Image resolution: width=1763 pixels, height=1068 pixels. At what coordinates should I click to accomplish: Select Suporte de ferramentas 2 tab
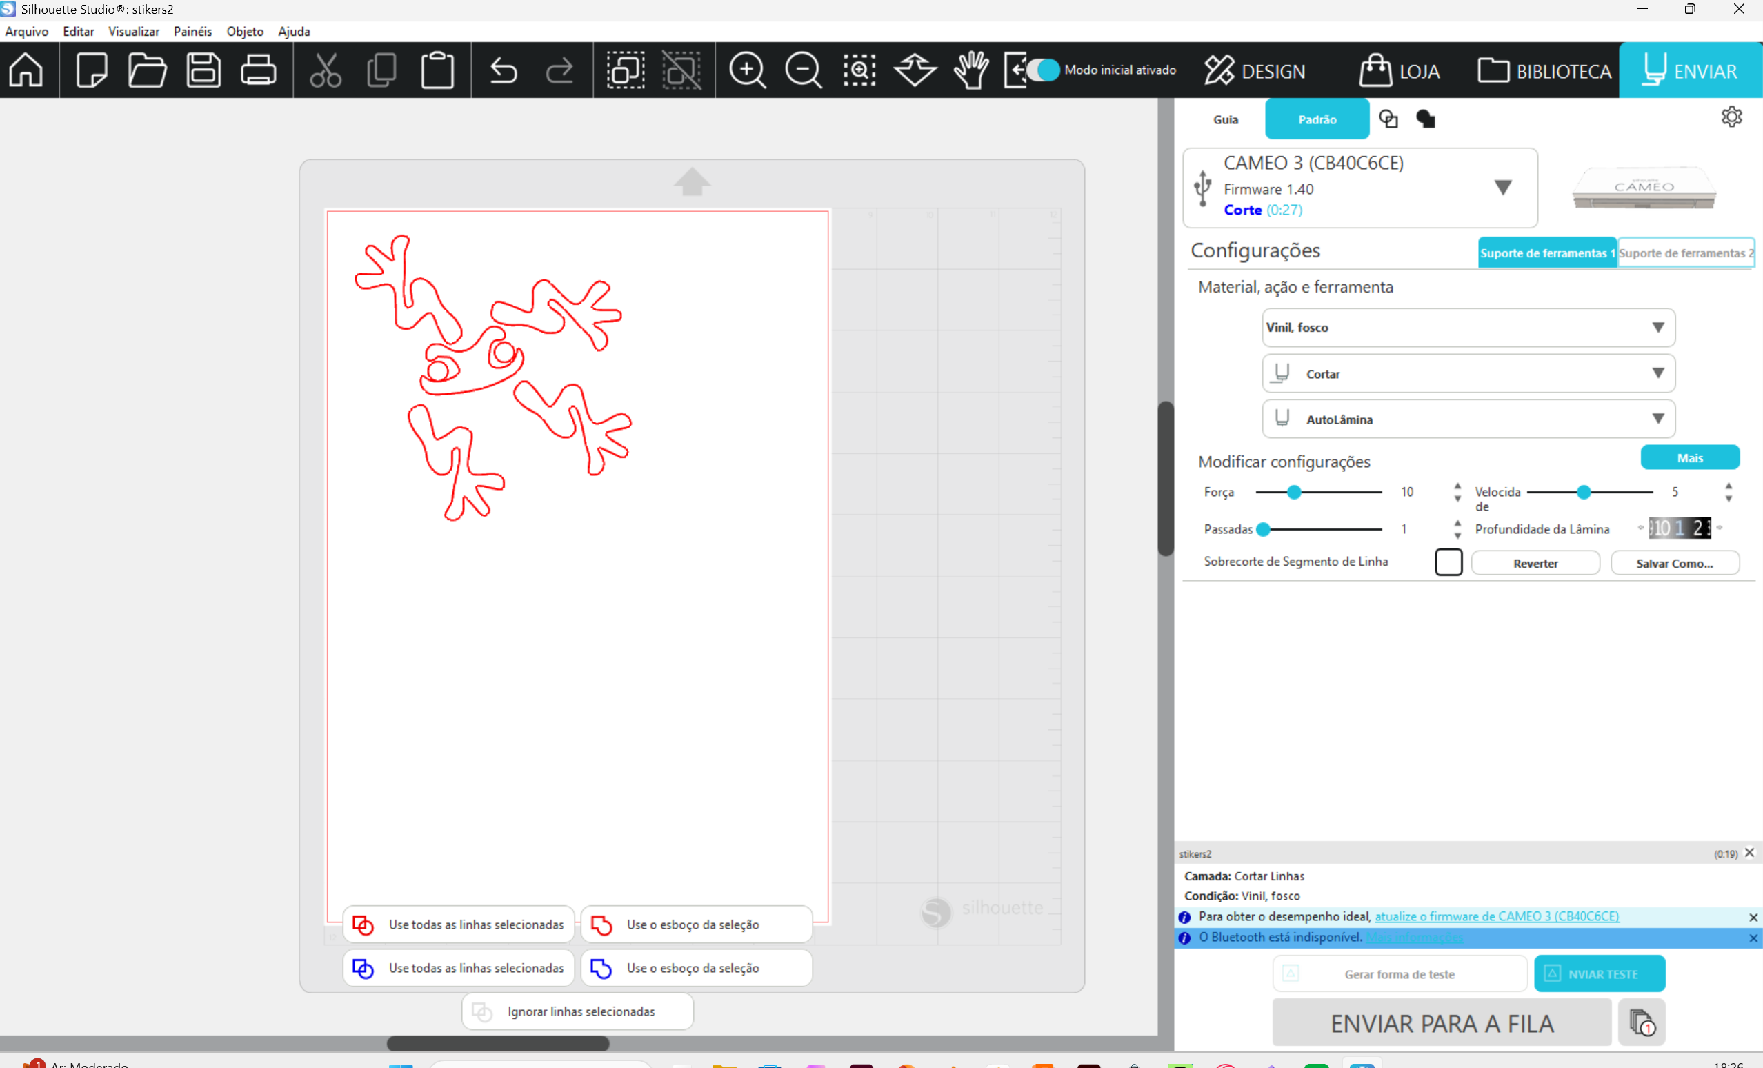coord(1686,253)
